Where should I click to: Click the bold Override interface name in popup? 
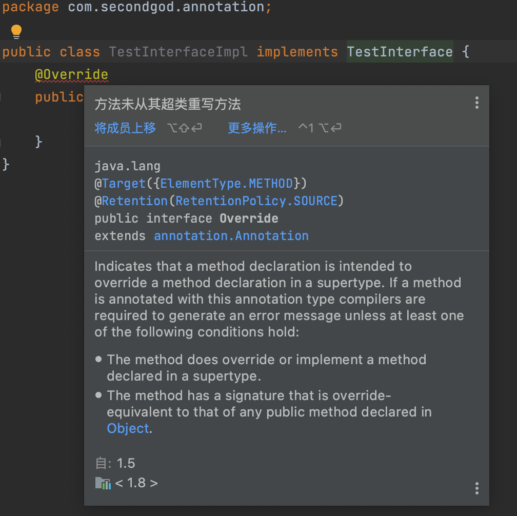coord(249,219)
